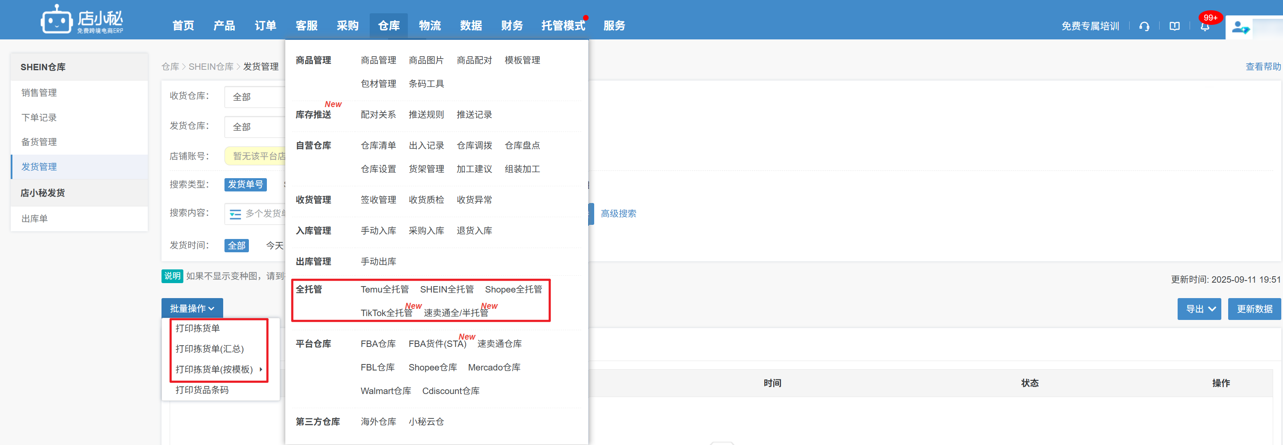Choose SHEIN全托管 from the warehouse menu
This screenshot has height=445, width=1283.
click(x=446, y=289)
